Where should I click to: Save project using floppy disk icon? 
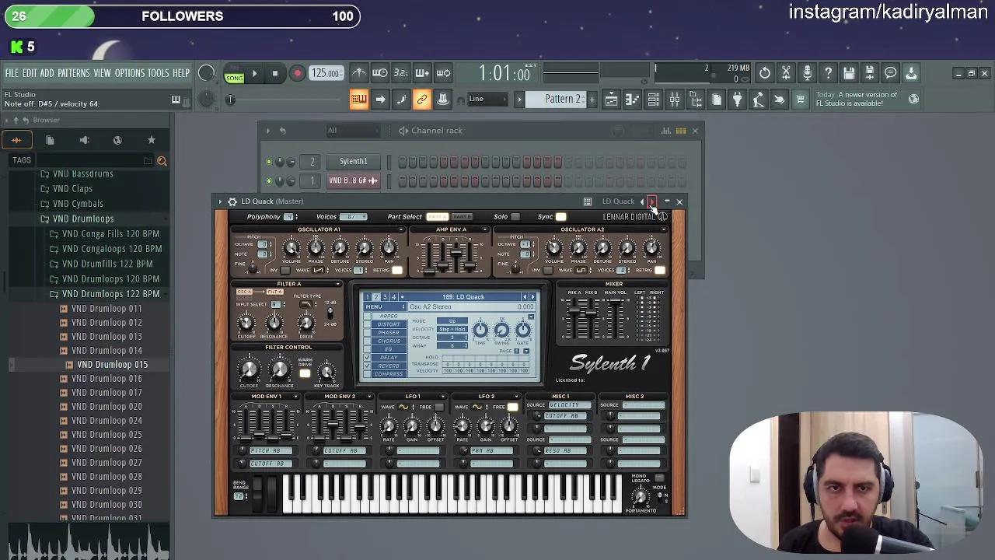(849, 73)
